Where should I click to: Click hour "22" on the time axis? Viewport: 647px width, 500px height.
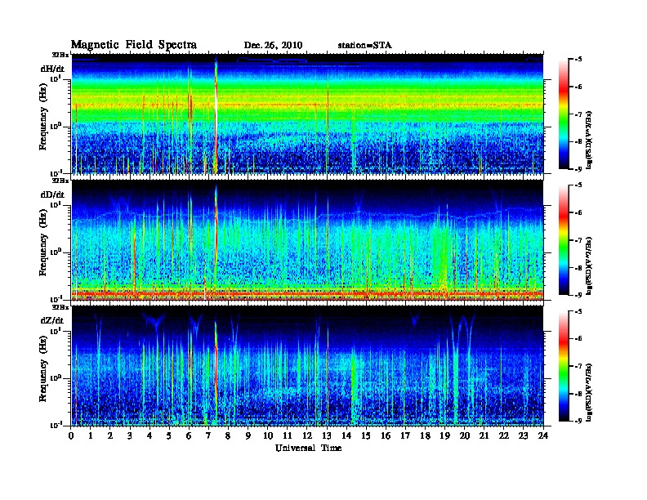pos(504,435)
